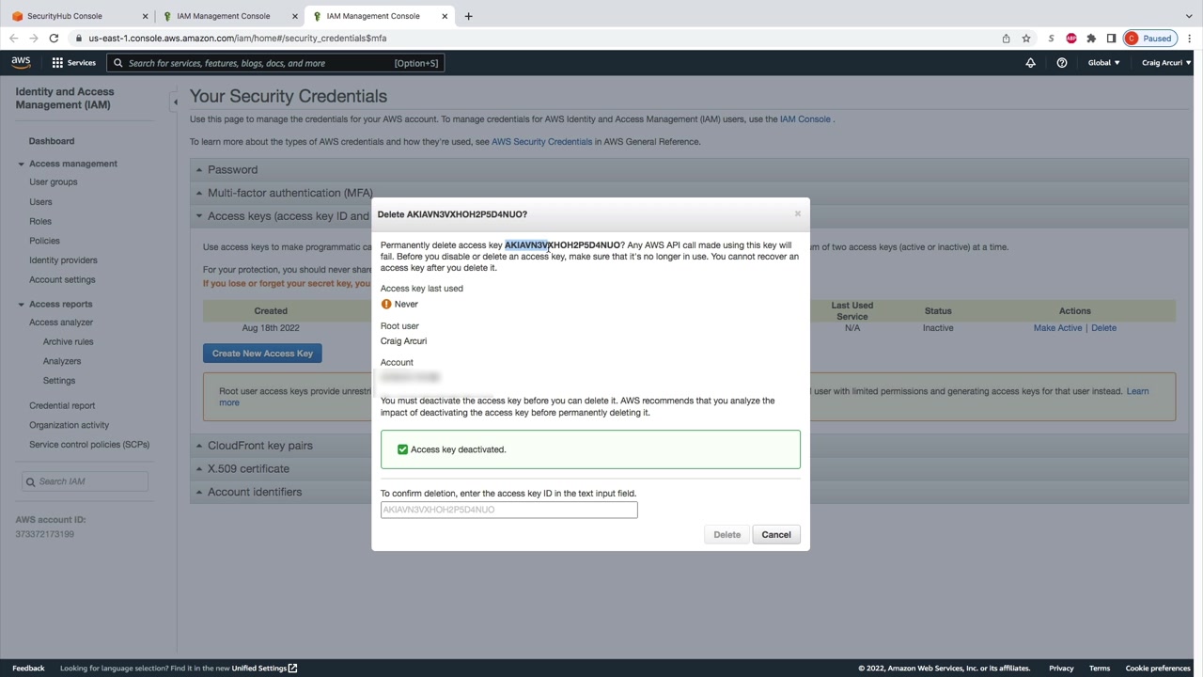Focus the access key ID confirmation field
Screen dimensions: 1203x677
509,510
